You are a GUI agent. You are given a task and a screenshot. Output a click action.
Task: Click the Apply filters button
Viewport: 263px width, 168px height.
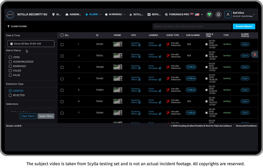pyautogui.click(x=46, y=116)
